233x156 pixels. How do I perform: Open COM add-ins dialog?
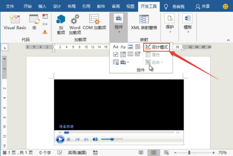tap(94, 22)
